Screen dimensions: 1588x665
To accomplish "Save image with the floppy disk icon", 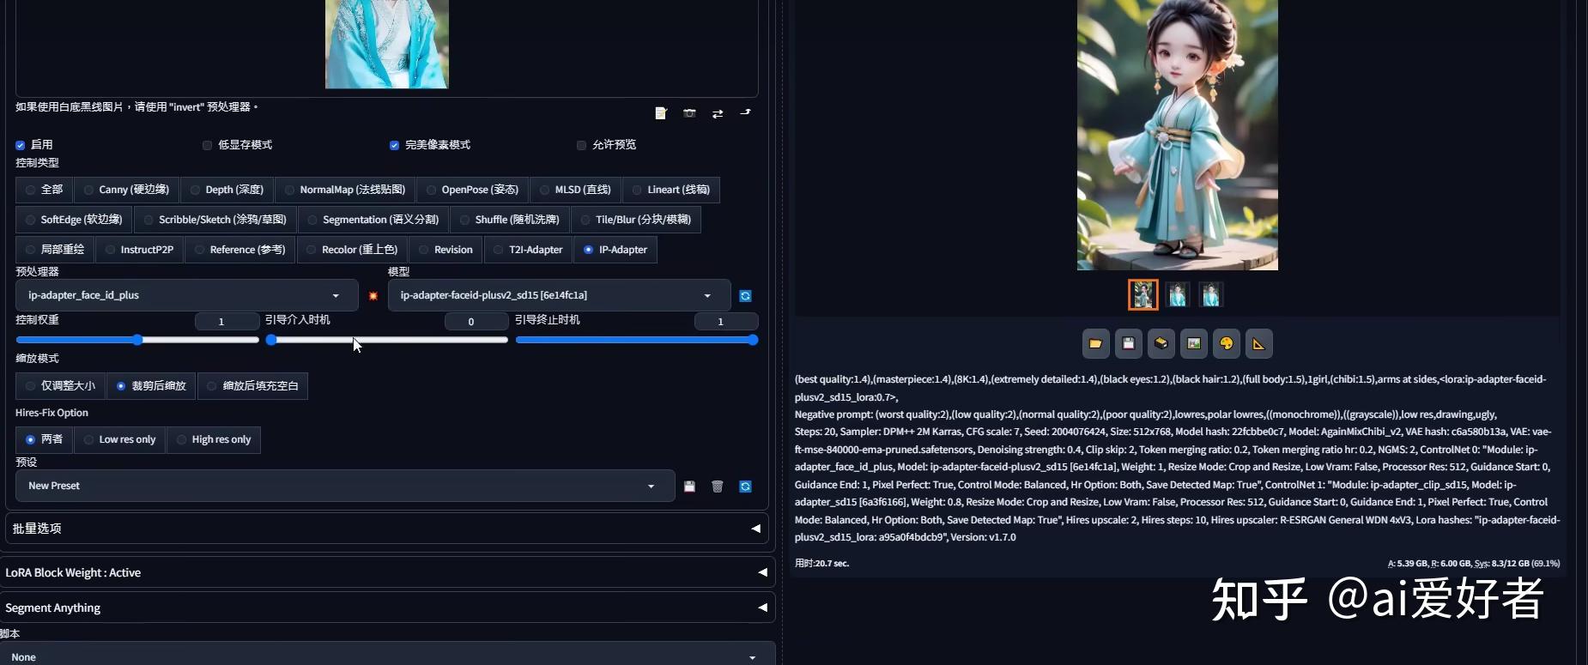I will [1128, 343].
